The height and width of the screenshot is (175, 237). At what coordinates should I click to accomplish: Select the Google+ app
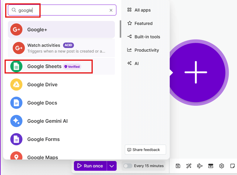(61, 29)
